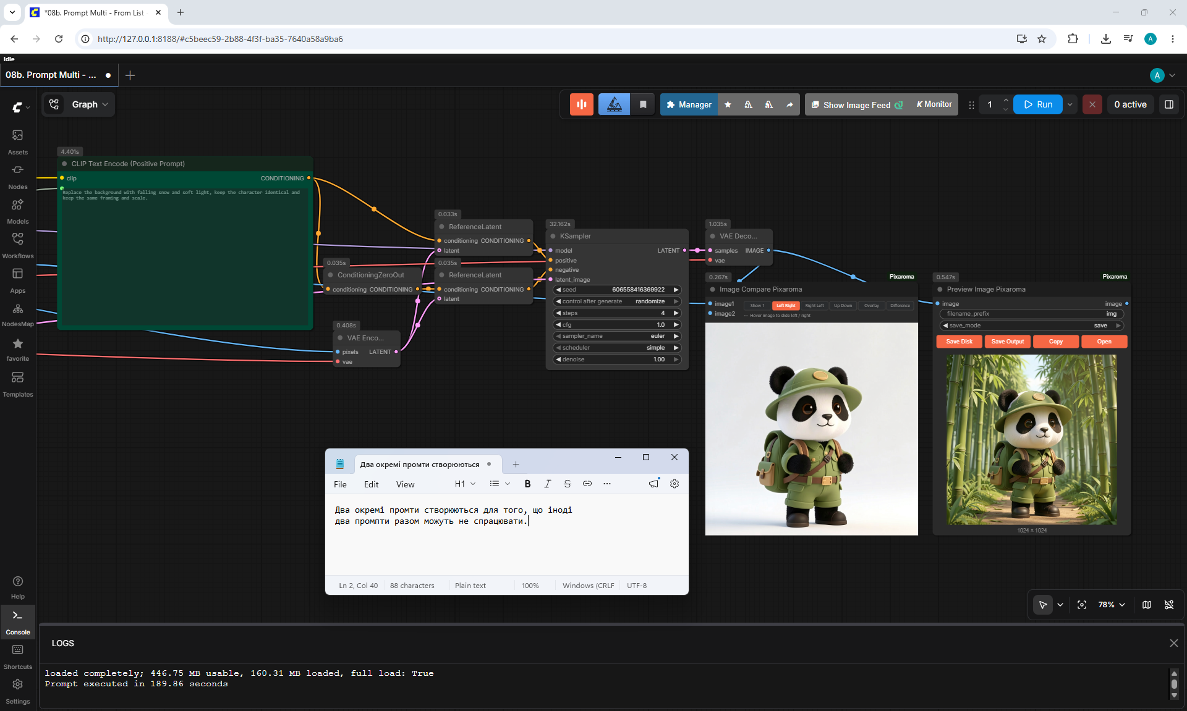
Task: Apply italic formatting in Notepad
Action: pos(547,484)
